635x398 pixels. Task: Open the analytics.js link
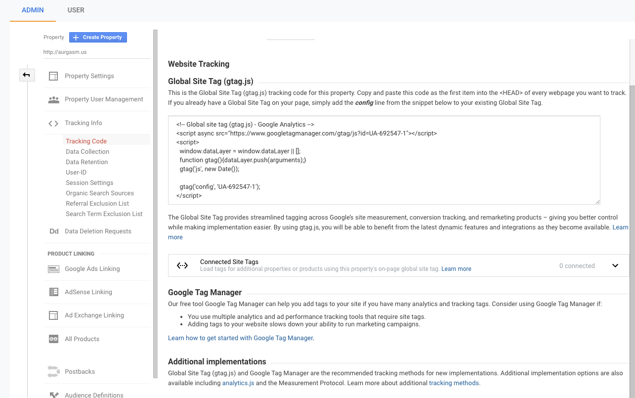click(x=238, y=383)
